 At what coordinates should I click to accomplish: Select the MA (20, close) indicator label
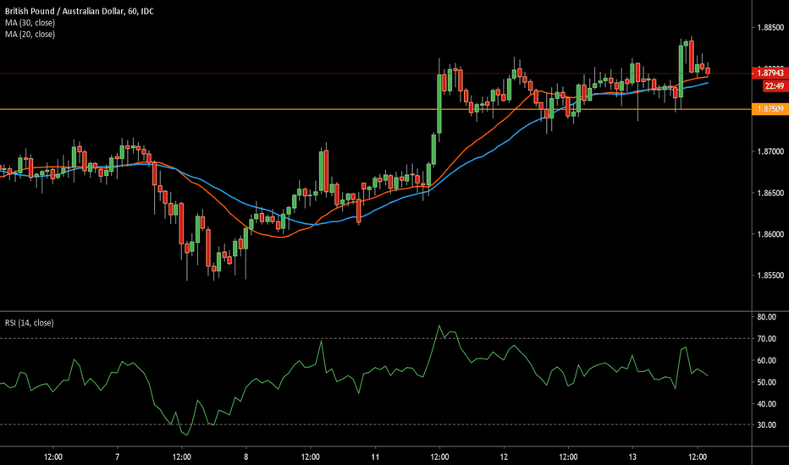point(29,35)
